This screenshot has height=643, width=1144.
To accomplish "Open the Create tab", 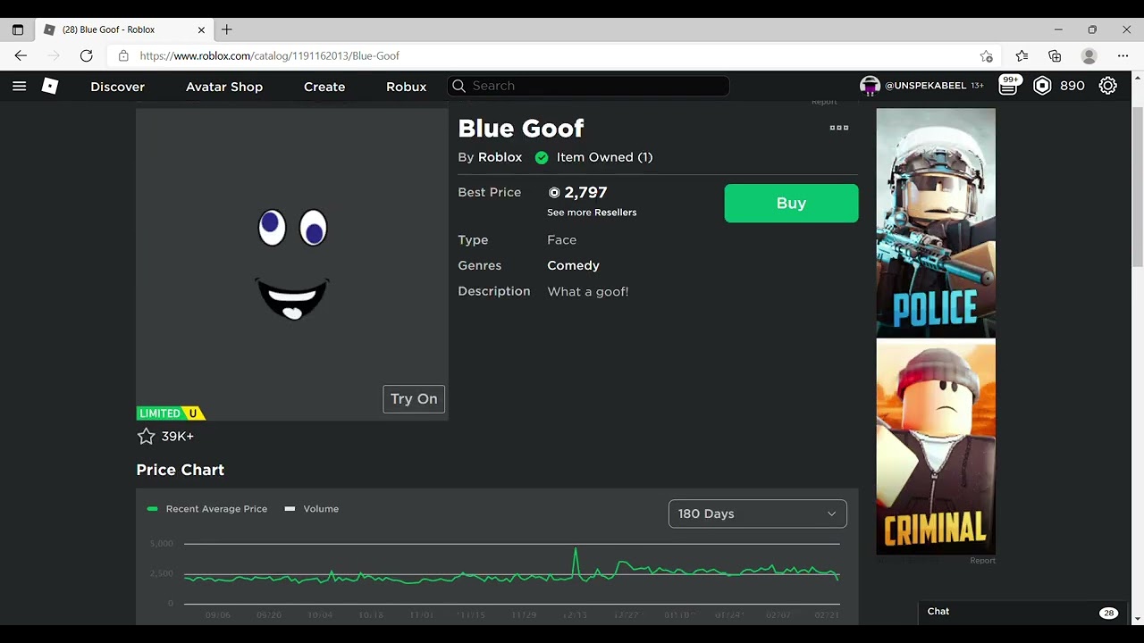I will click(x=324, y=87).
